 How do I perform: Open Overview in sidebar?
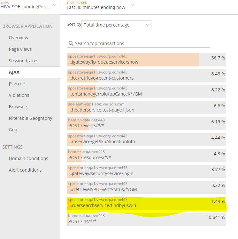point(19,38)
